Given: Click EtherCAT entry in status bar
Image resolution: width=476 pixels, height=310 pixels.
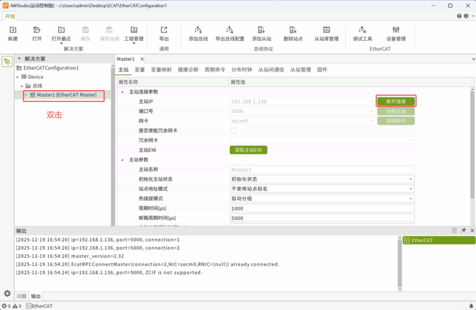Looking at the screenshot, I should coord(39,306).
